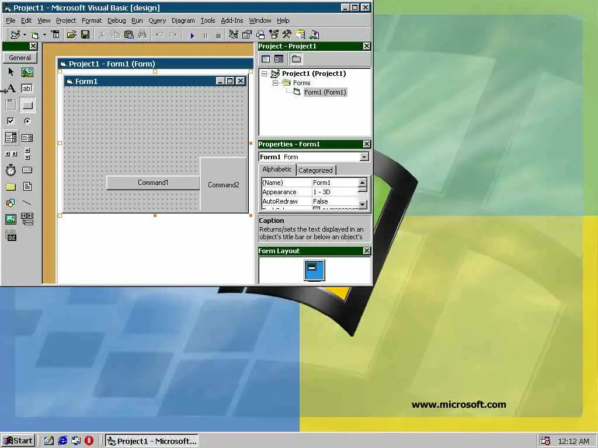Open Data View Window from the toolbar

301,34
